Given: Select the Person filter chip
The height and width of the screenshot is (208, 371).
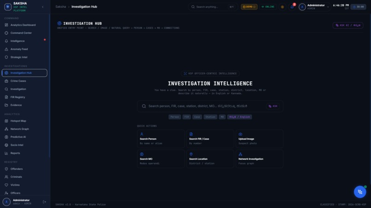Looking at the screenshot, I should 174,117.
